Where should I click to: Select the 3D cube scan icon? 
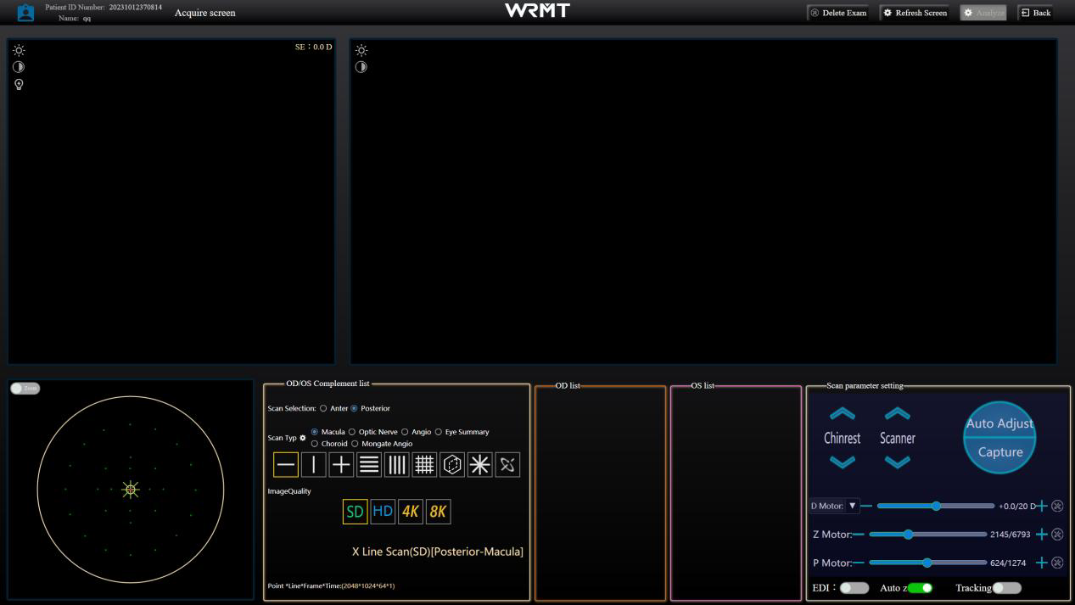tap(452, 464)
